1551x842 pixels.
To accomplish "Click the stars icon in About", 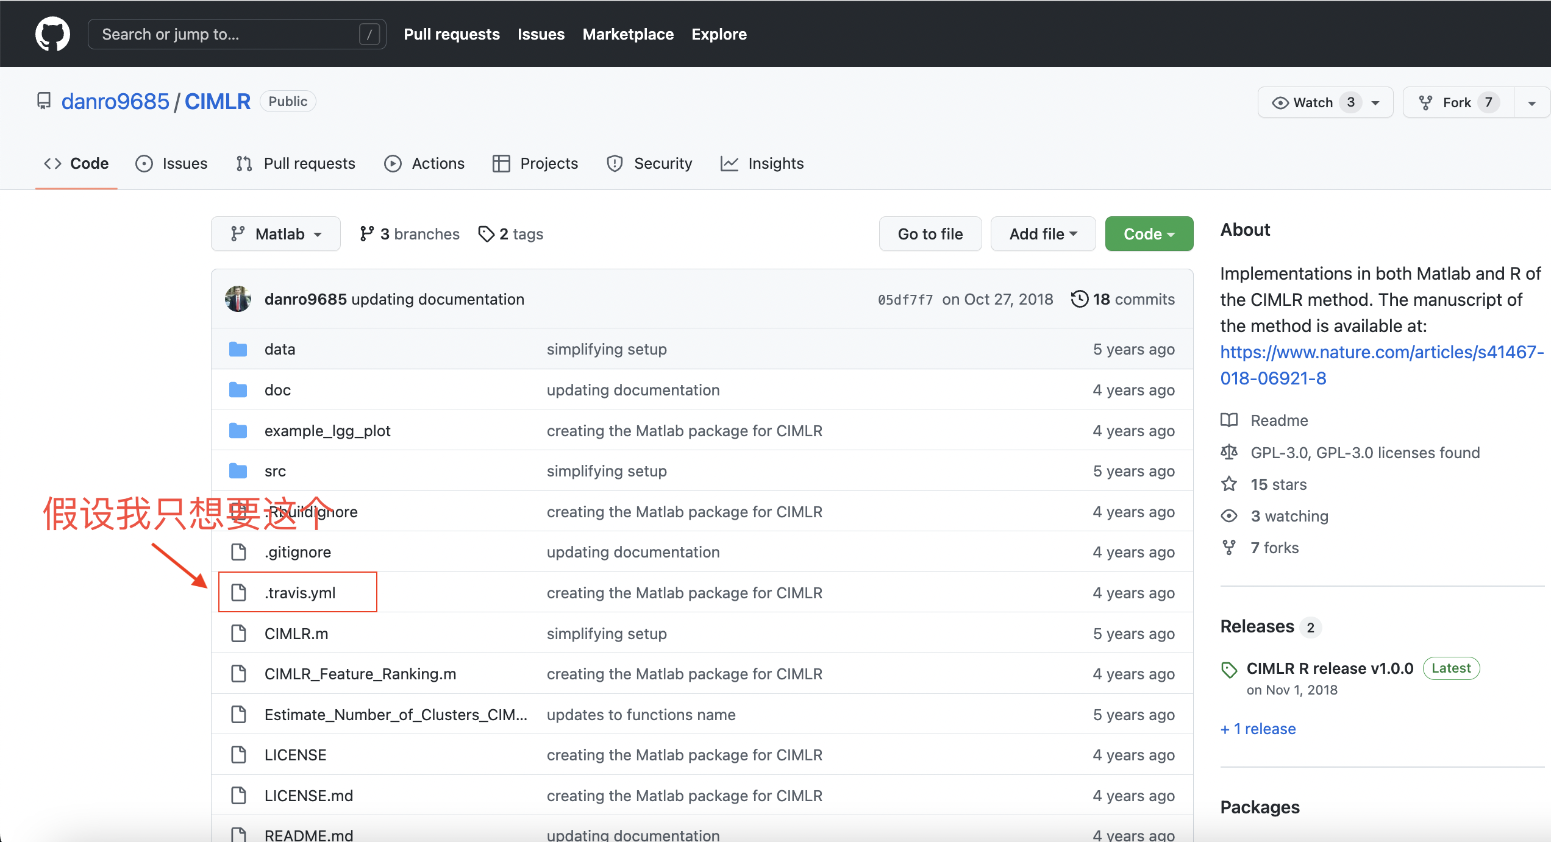I will [x=1229, y=484].
